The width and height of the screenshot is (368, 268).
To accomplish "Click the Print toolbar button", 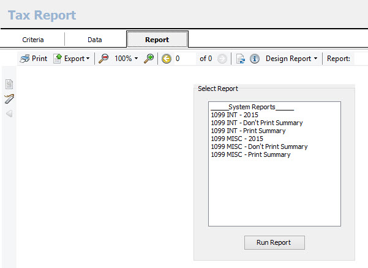I will 33,59.
